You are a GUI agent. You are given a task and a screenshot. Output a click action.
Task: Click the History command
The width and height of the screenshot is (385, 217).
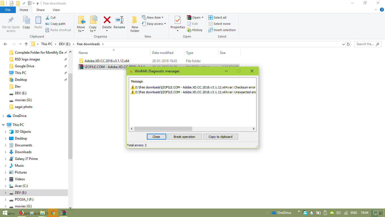pos(195,30)
